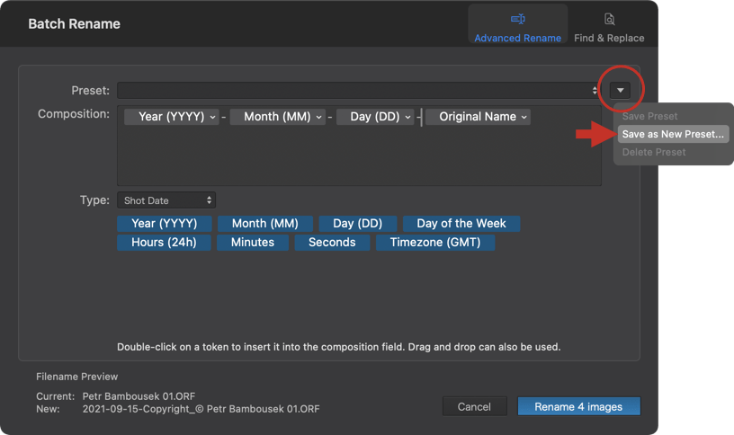The height and width of the screenshot is (435, 734).
Task: Expand the Month (MM) composition token chevron
Action: tap(318, 117)
